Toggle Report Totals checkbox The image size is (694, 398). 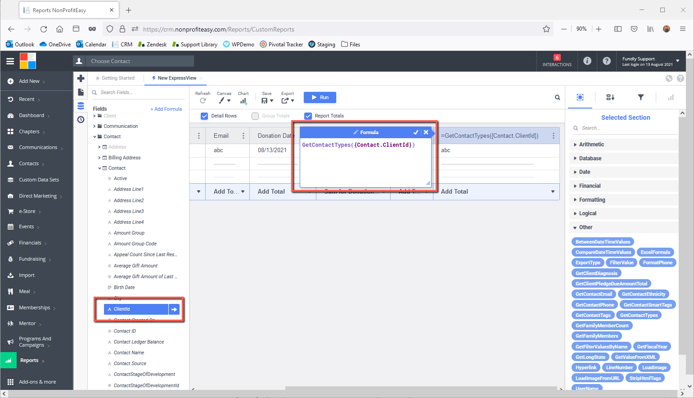(308, 116)
